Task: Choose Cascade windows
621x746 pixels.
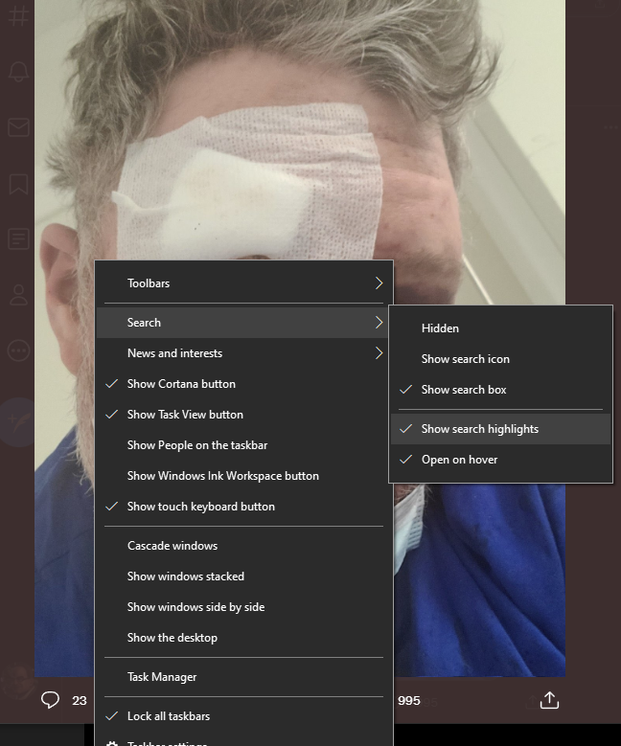Action: [x=243, y=546]
